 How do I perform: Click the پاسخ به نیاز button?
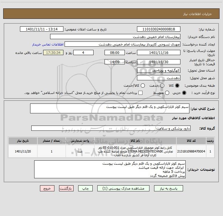click(x=168, y=188)
